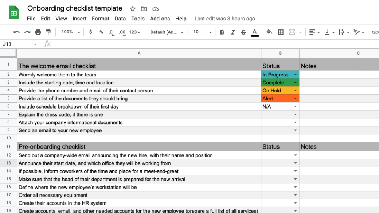The image size is (379, 213).
Task: Open horizontal align options
Action: (x=314, y=32)
